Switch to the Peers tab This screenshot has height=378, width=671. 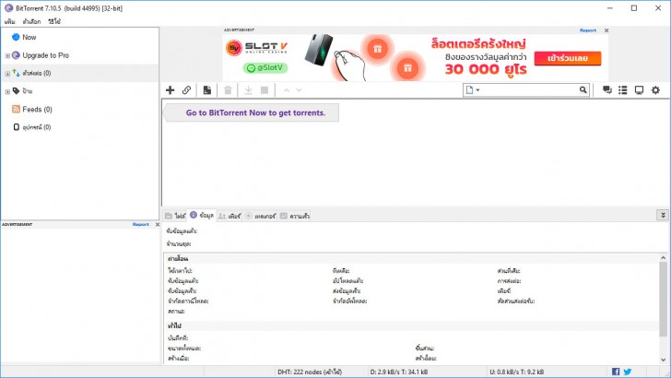point(230,216)
